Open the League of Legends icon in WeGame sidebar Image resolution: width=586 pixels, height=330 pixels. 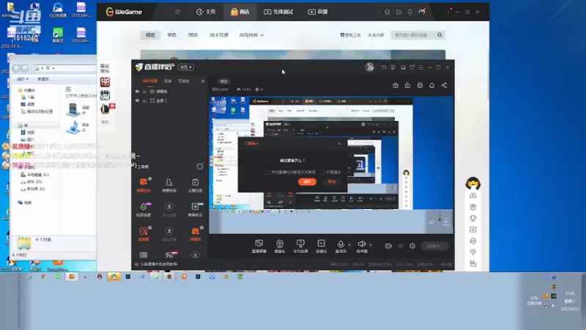click(105, 109)
